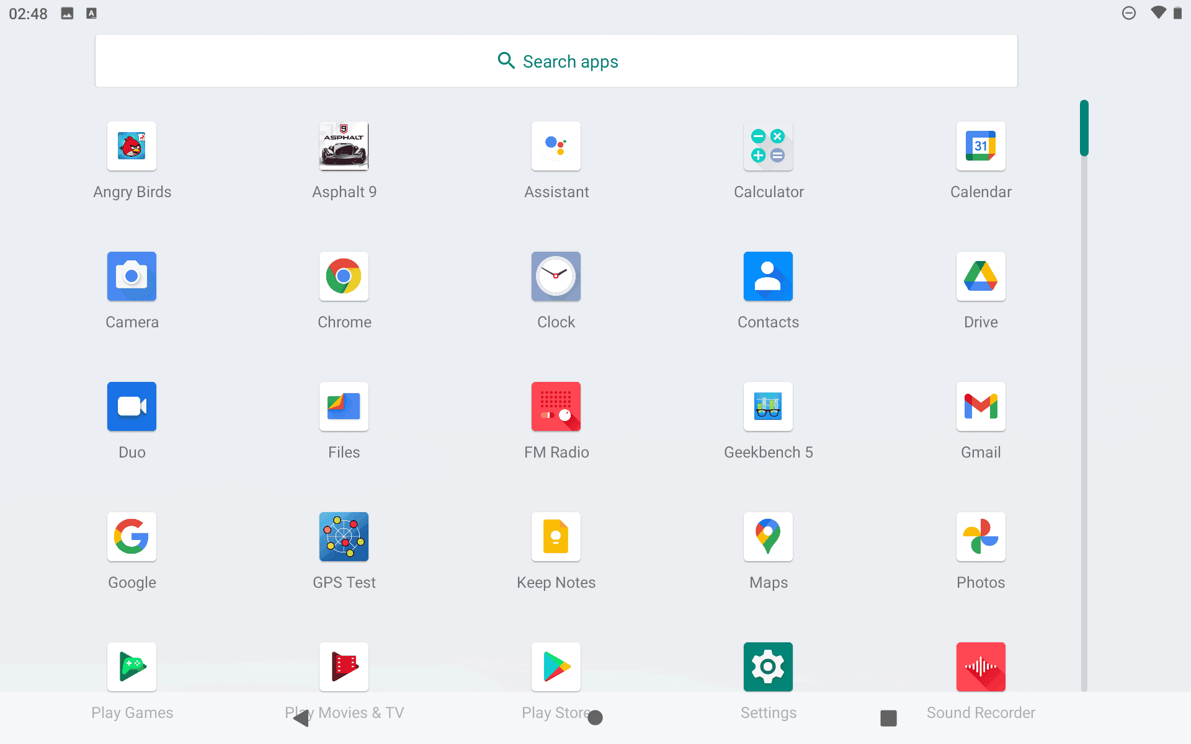Image resolution: width=1191 pixels, height=744 pixels.
Task: Launch the Duo video calling app
Action: [132, 407]
